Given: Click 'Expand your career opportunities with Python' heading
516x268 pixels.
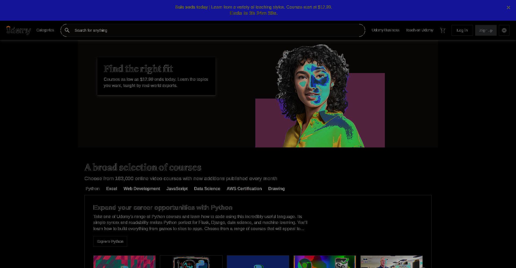Looking at the screenshot, I should (163, 208).
